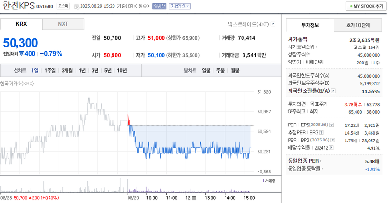The image size is (388, 203).
Task: Click the MY STOCK 추가 button
Action: pyautogui.click(x=366, y=6)
